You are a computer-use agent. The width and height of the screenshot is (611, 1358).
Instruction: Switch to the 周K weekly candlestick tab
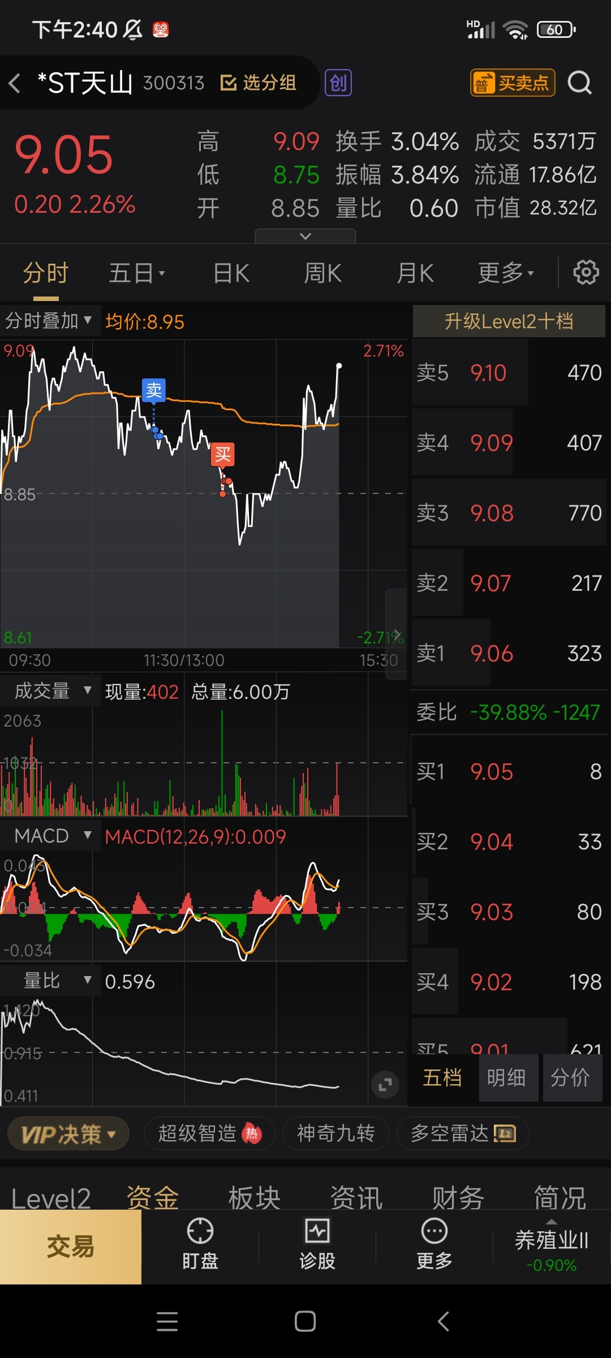(x=322, y=273)
